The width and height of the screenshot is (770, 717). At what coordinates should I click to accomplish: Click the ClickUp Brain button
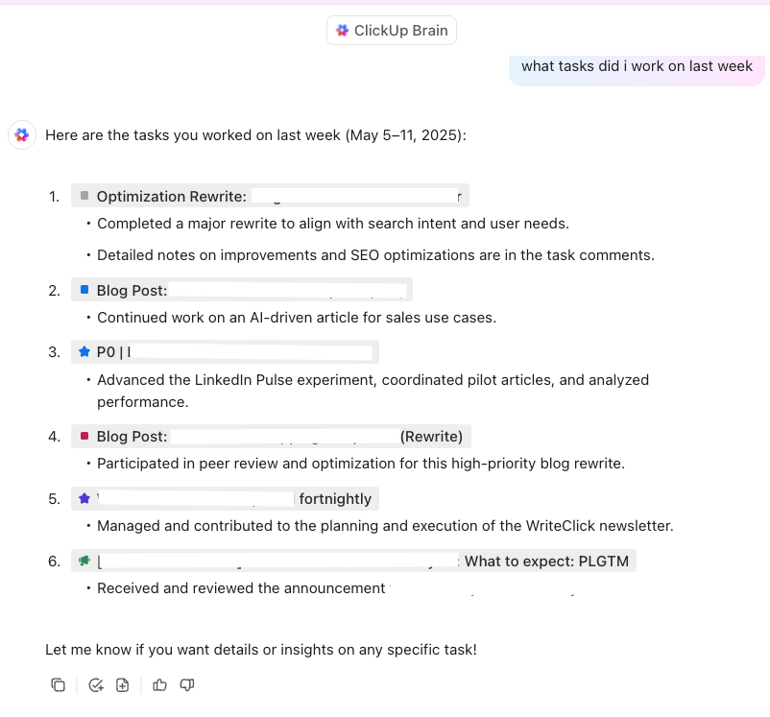click(x=392, y=31)
